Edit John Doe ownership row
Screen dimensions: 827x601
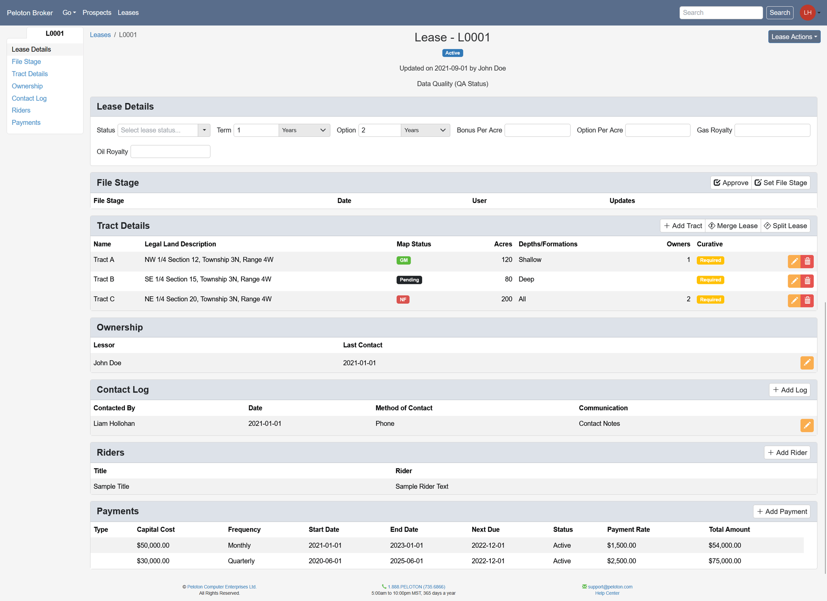807,363
